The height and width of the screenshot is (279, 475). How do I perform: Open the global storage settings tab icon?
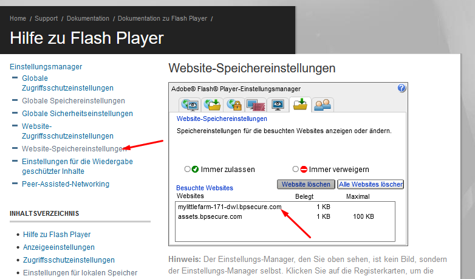click(x=212, y=105)
